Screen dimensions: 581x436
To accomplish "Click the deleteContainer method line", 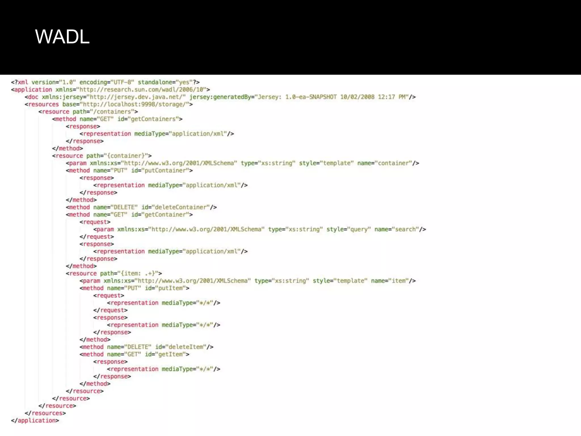I will tap(141, 207).
